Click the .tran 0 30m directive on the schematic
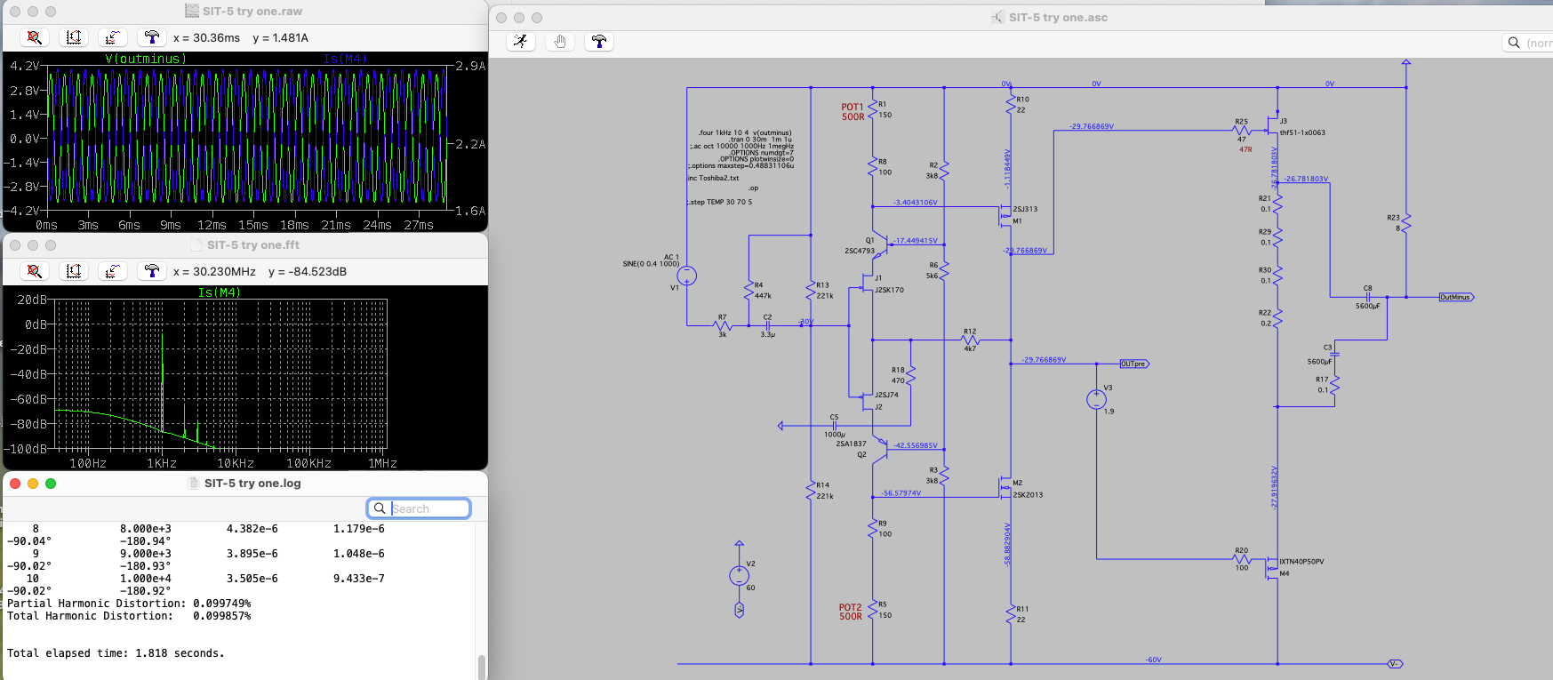 tap(760, 140)
